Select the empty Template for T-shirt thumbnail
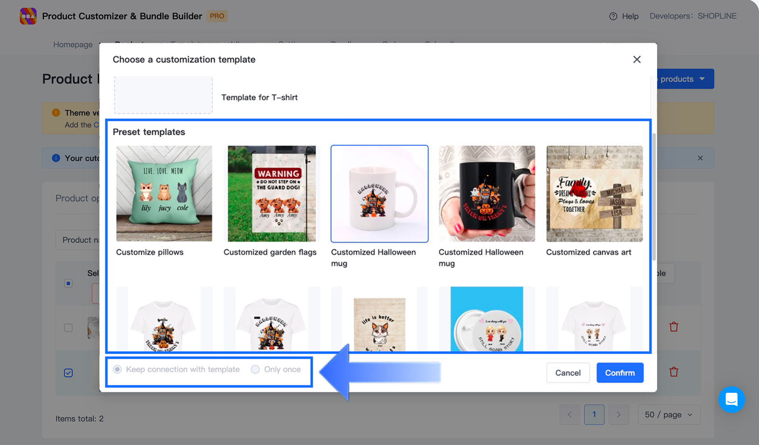 point(163,95)
